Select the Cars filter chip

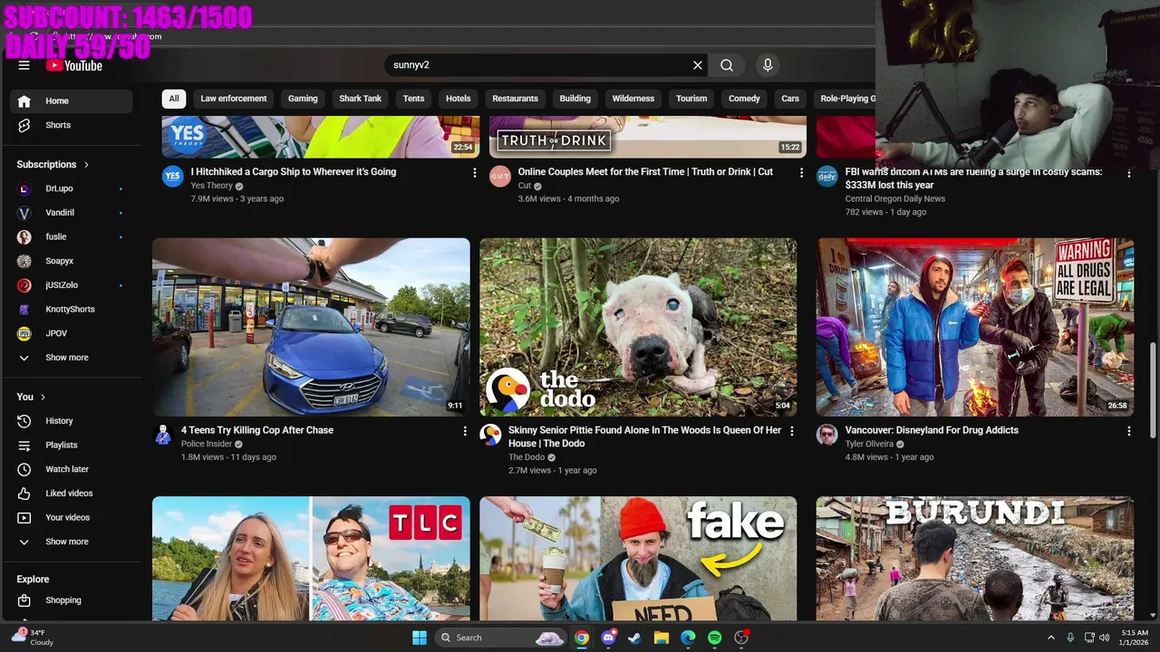(790, 99)
